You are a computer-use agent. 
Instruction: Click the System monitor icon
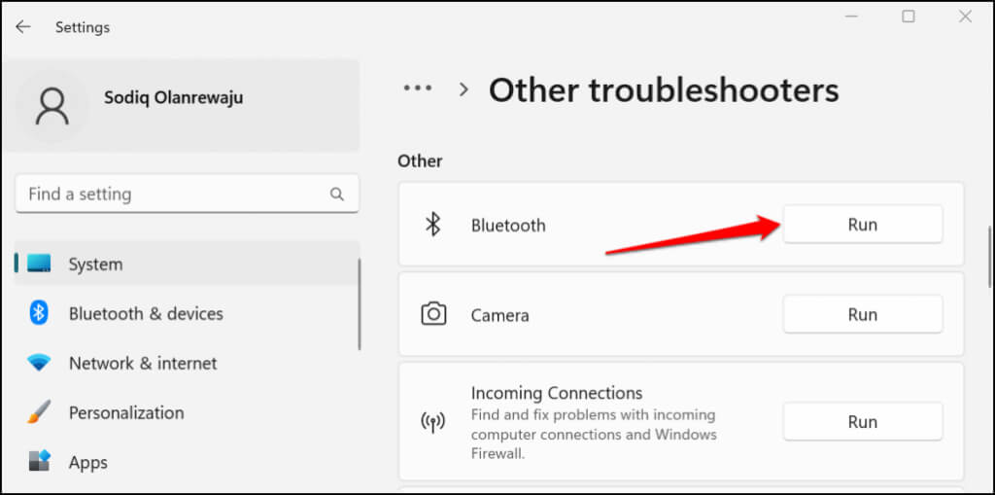point(39,264)
